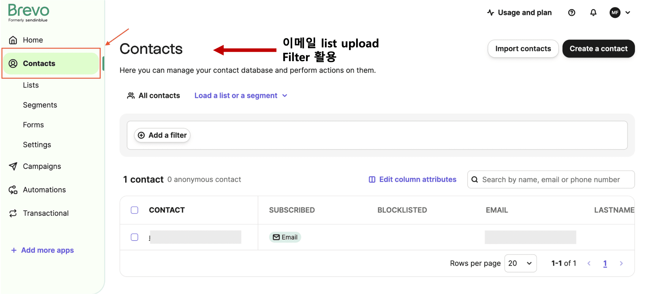Viewport: 648px width, 294px height.
Task: Go to Segments in the sidebar
Action: point(40,105)
